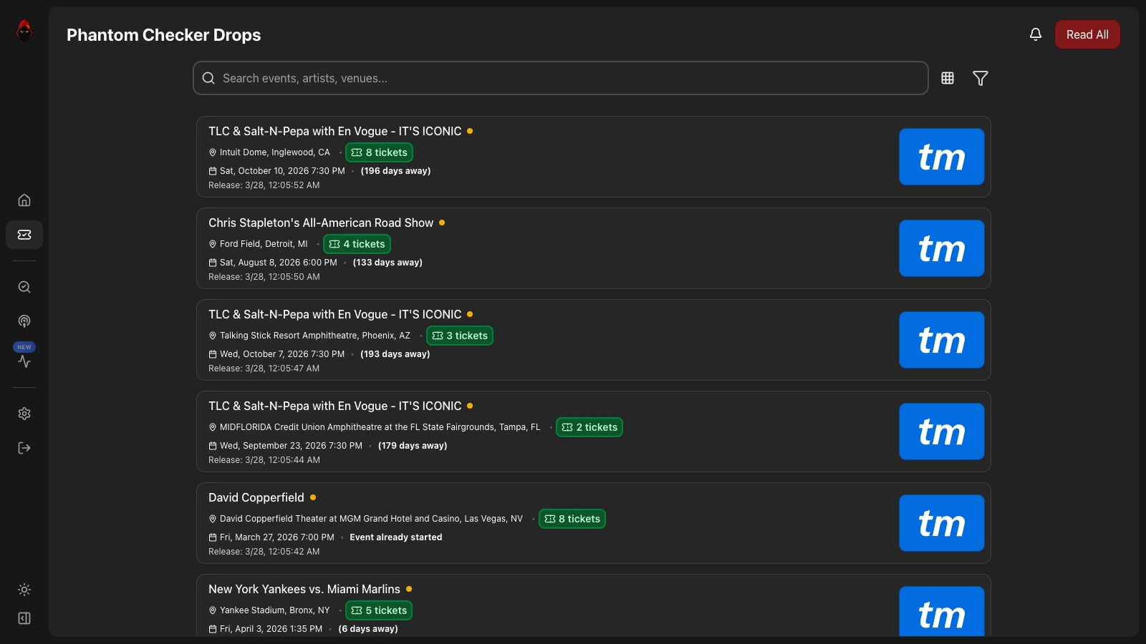Open Chris Stapleton's All-American Road Show title

point(321,223)
